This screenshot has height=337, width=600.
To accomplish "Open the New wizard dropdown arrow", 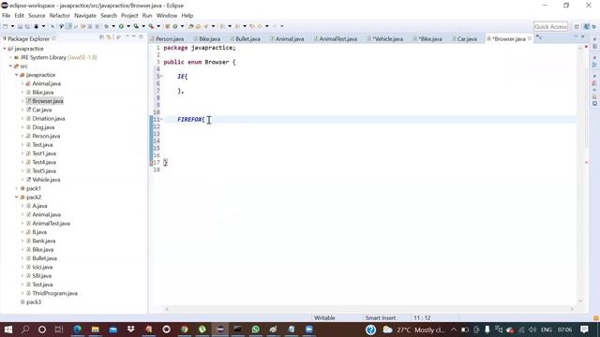I will [12, 26].
